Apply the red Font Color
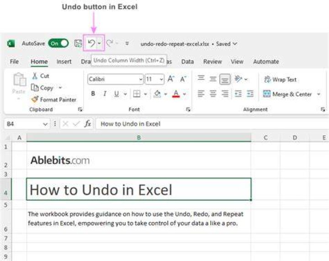Screen dimensions: 329x261 pyautogui.click(x=176, y=94)
